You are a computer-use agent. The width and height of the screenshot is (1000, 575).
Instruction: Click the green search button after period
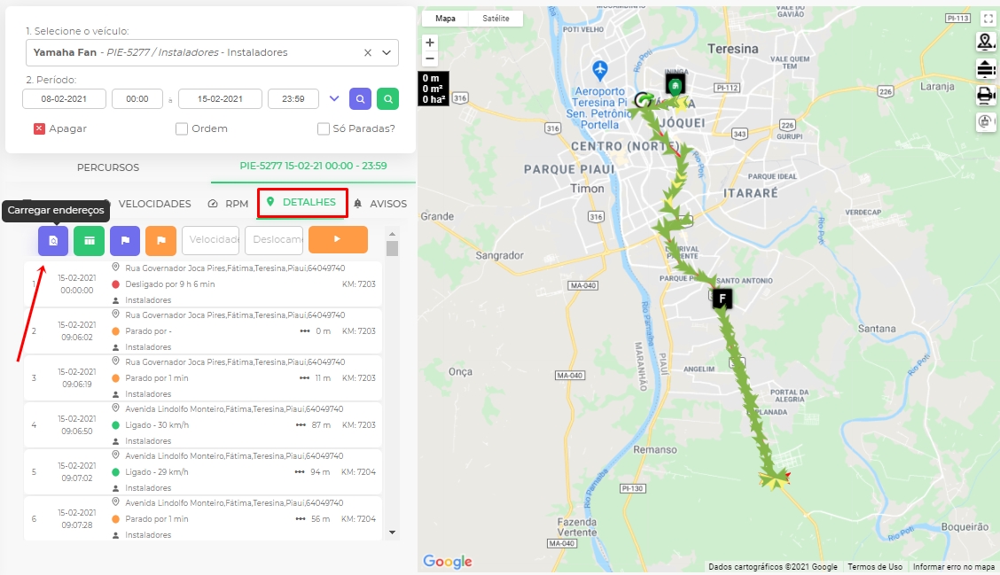[387, 99]
